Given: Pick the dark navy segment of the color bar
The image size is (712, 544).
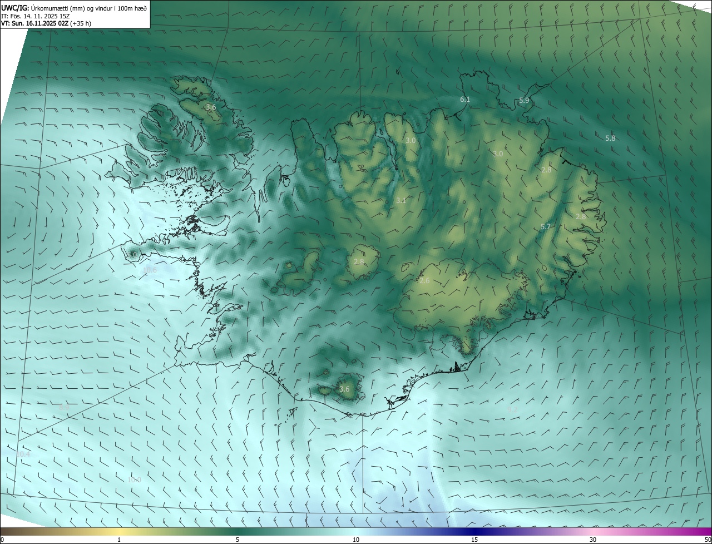Looking at the screenshot, I should [x=474, y=531].
